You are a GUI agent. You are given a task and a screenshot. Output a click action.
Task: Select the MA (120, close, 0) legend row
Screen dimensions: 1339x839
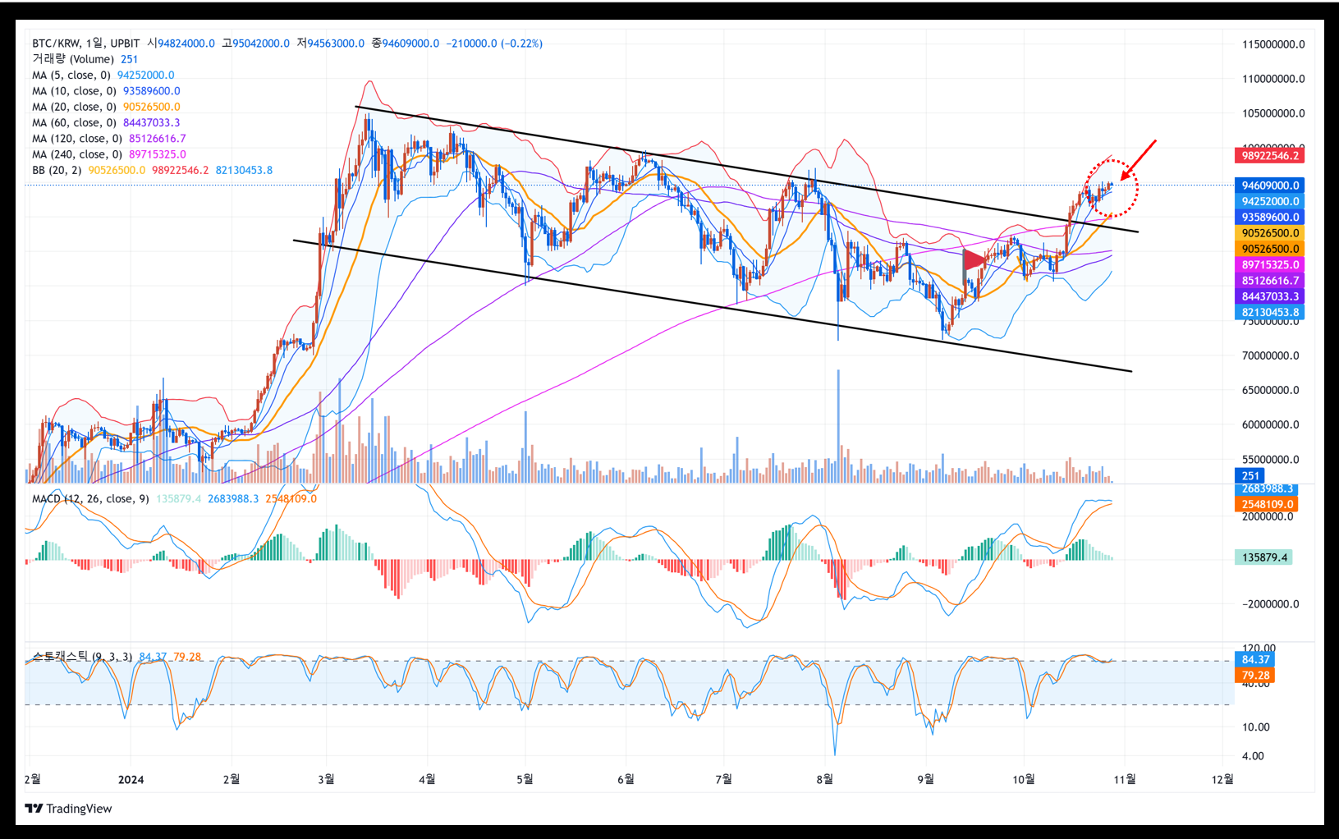[109, 139]
